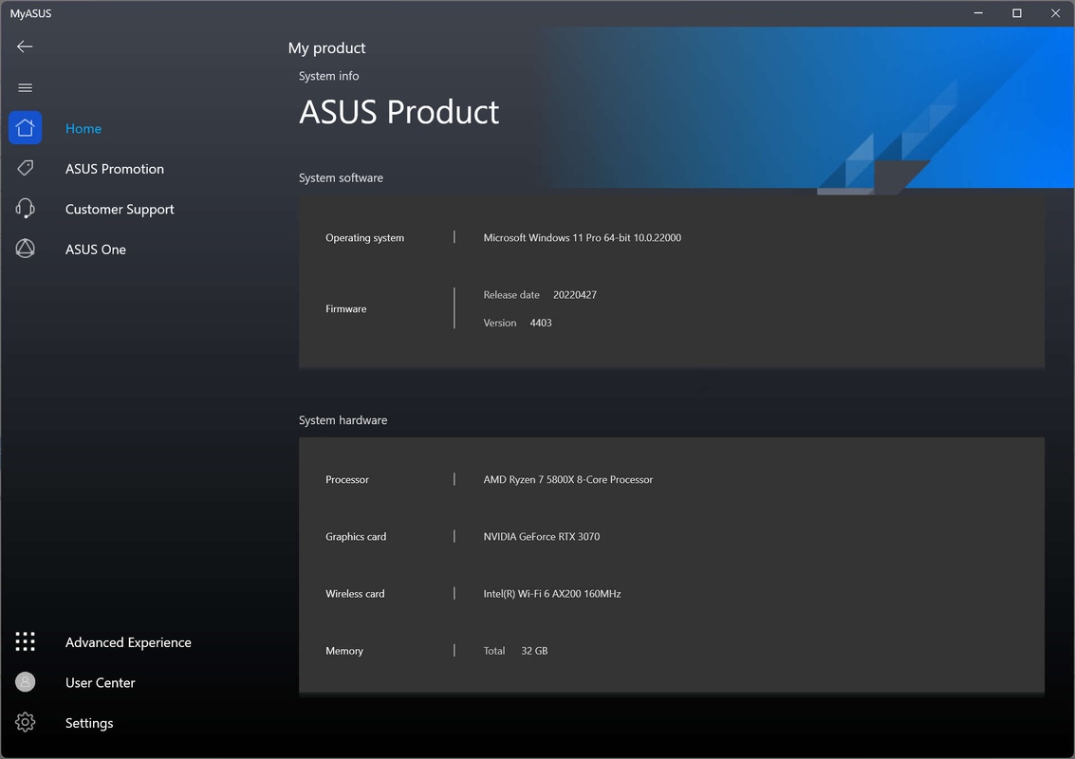Image resolution: width=1075 pixels, height=759 pixels.
Task: Go to the Customer Support text label
Action: point(120,210)
